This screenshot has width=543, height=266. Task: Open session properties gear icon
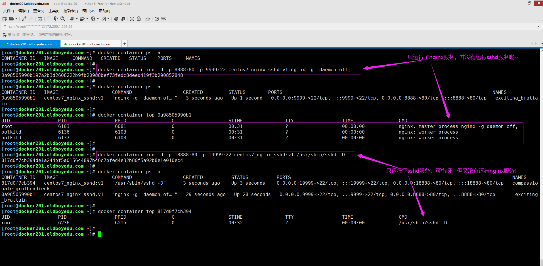tap(40, 19)
